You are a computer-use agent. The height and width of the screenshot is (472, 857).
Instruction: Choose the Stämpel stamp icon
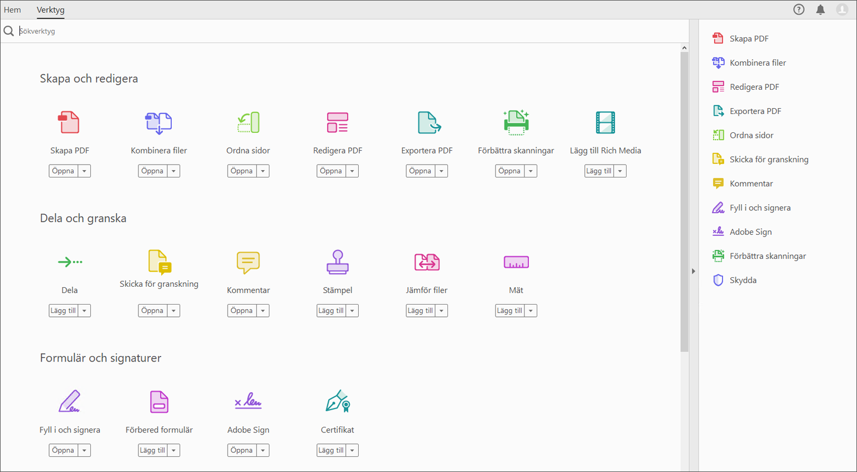(338, 262)
